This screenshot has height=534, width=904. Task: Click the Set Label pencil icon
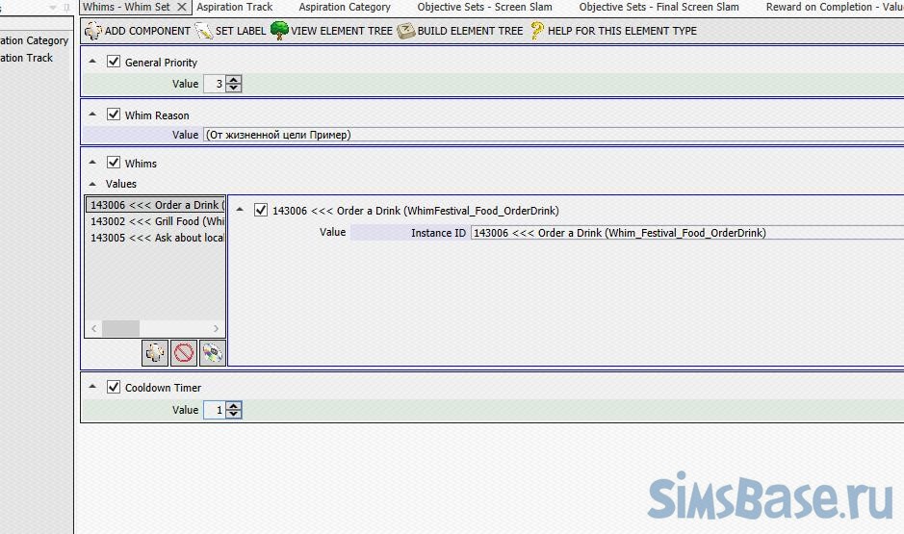point(203,31)
